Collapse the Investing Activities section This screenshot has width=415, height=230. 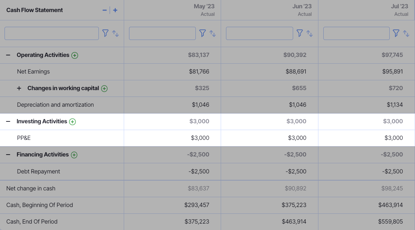(8, 121)
